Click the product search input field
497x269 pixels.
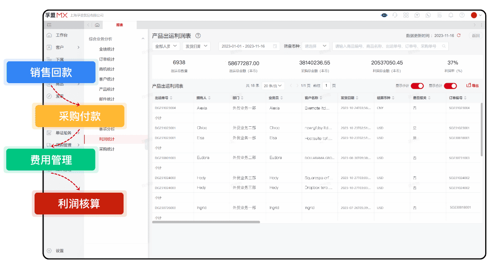[388, 46]
